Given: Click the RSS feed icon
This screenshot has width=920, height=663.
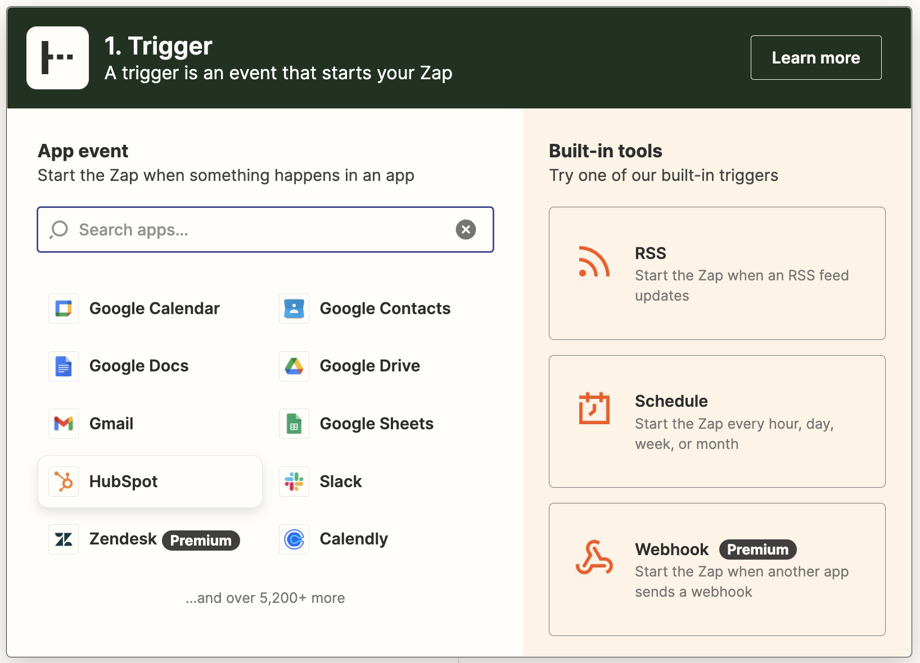Looking at the screenshot, I should 594,262.
